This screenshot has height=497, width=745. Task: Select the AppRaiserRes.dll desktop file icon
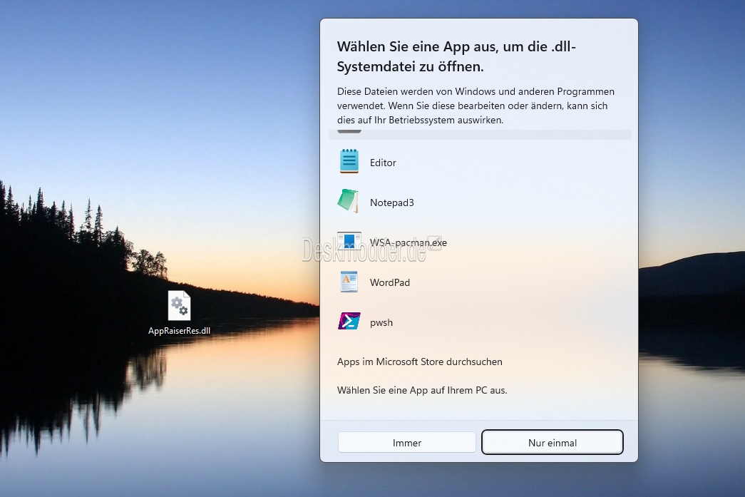[x=179, y=306]
